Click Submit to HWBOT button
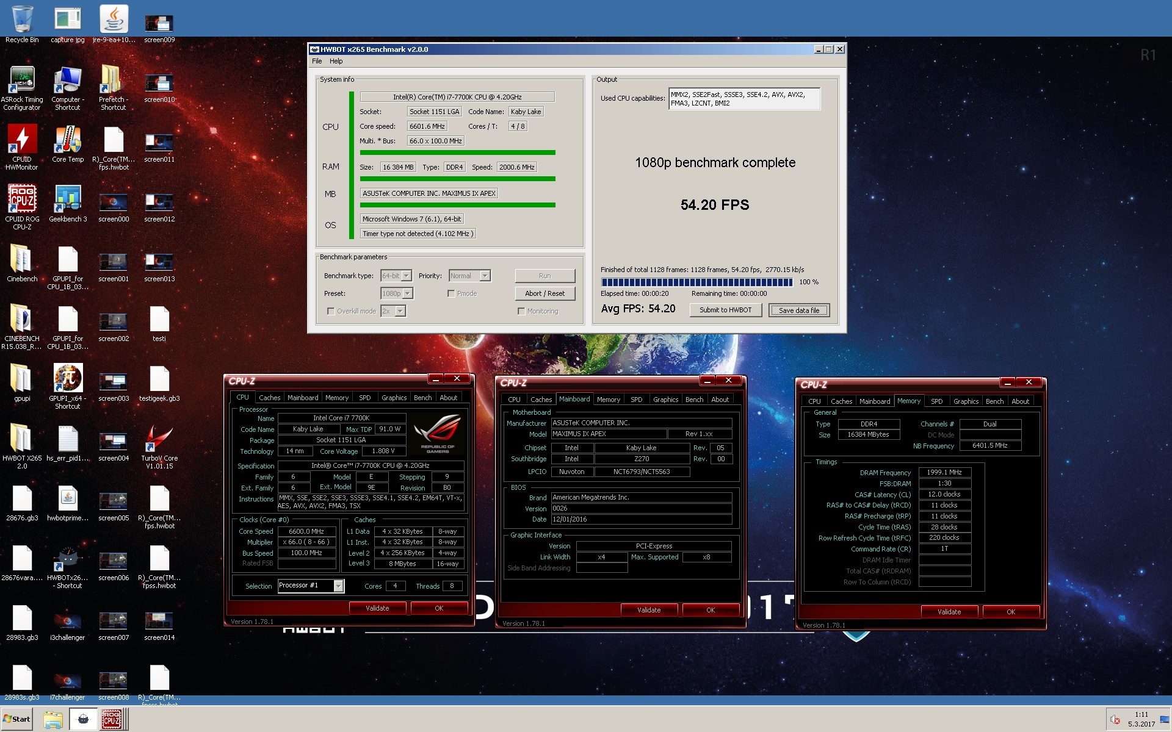1172x732 pixels. [726, 310]
